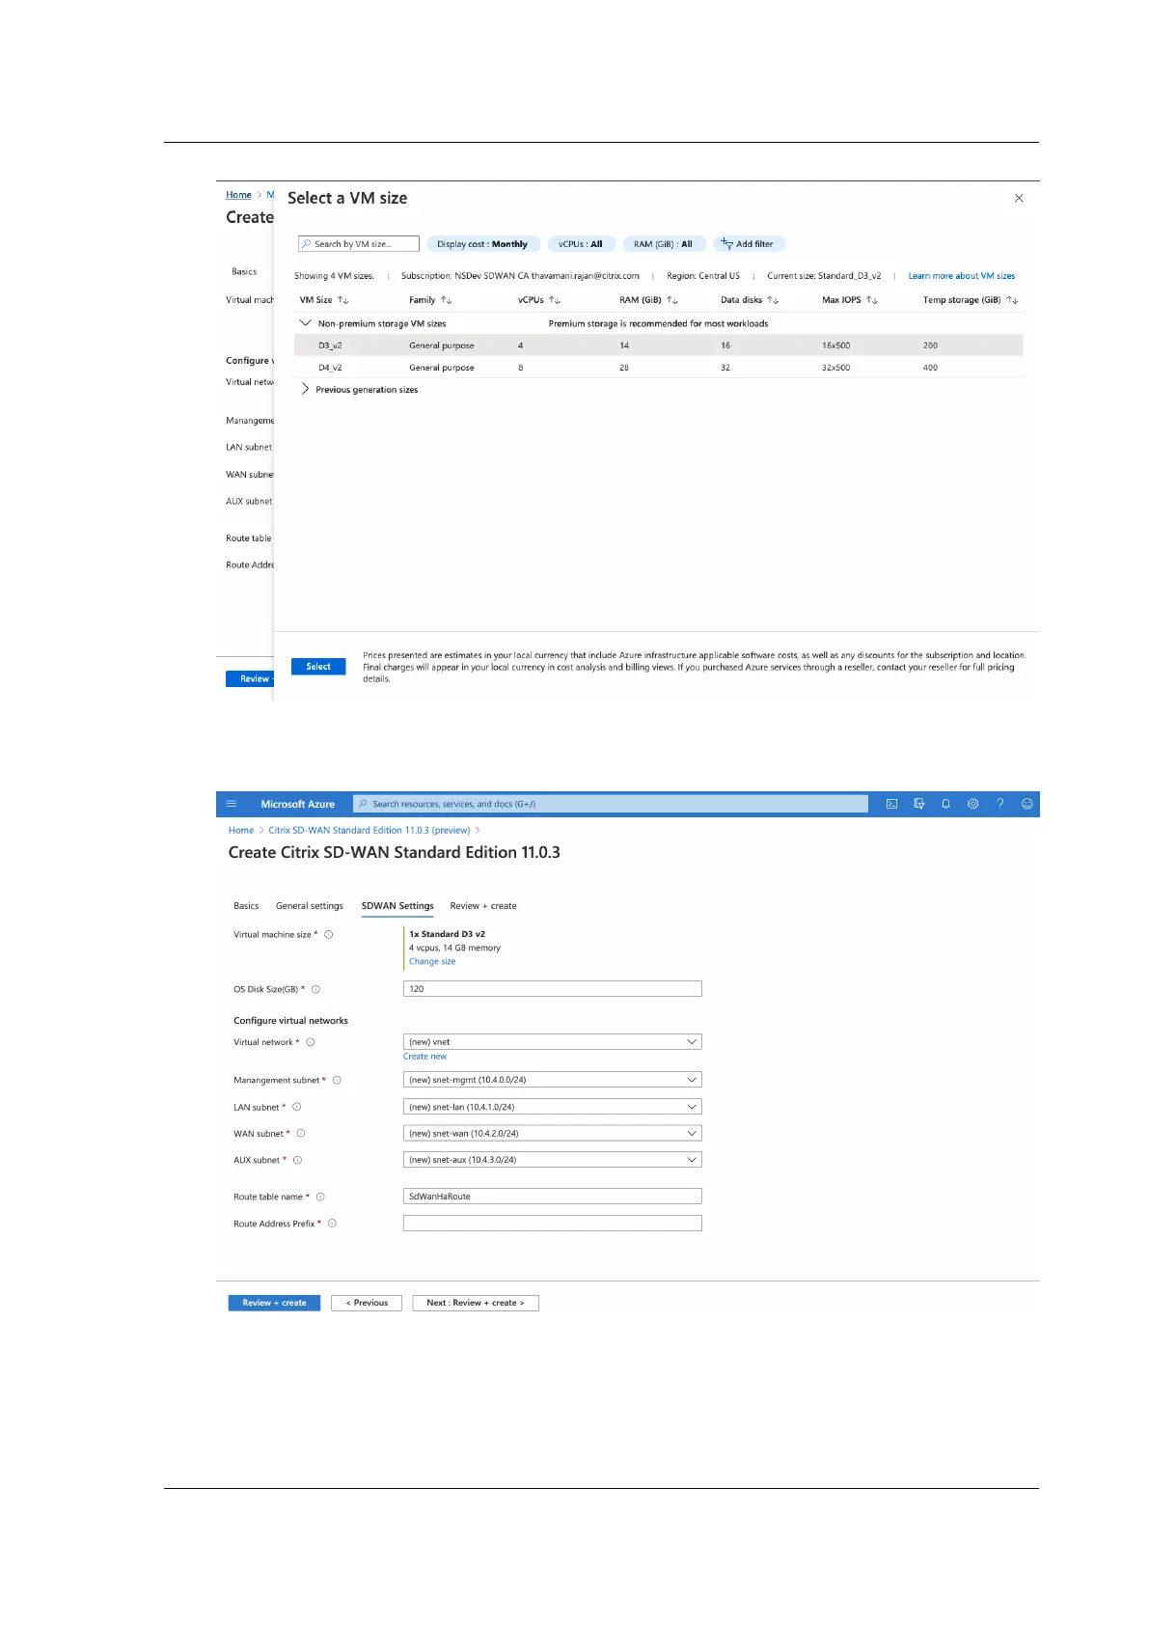Show info icon for Management subnet
The height and width of the screenshot is (1625, 1149).
(337, 1080)
